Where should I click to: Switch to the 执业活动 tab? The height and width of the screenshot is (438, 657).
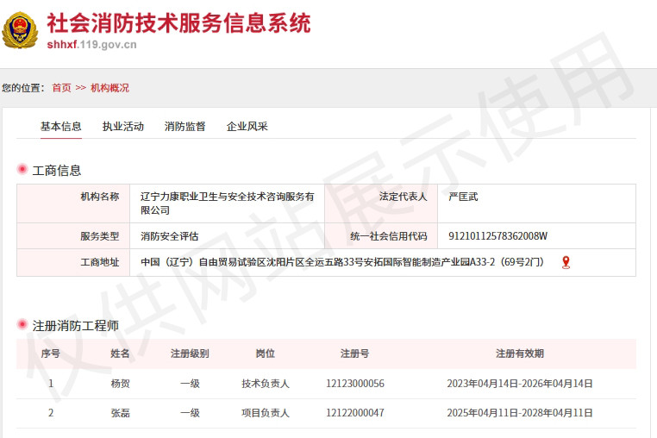(123, 127)
